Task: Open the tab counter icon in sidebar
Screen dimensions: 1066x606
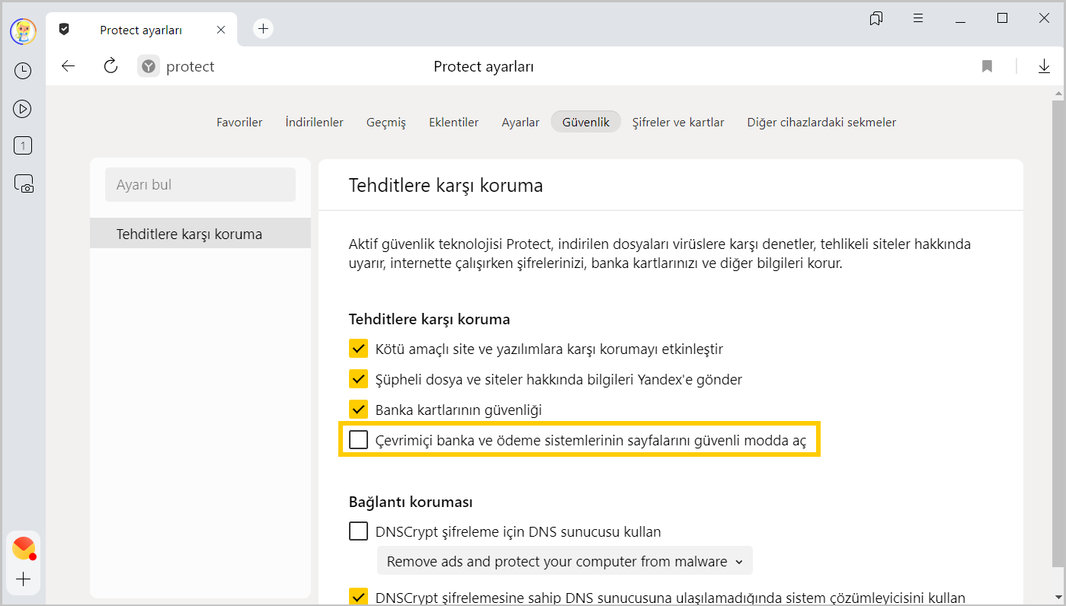Action: pos(23,145)
